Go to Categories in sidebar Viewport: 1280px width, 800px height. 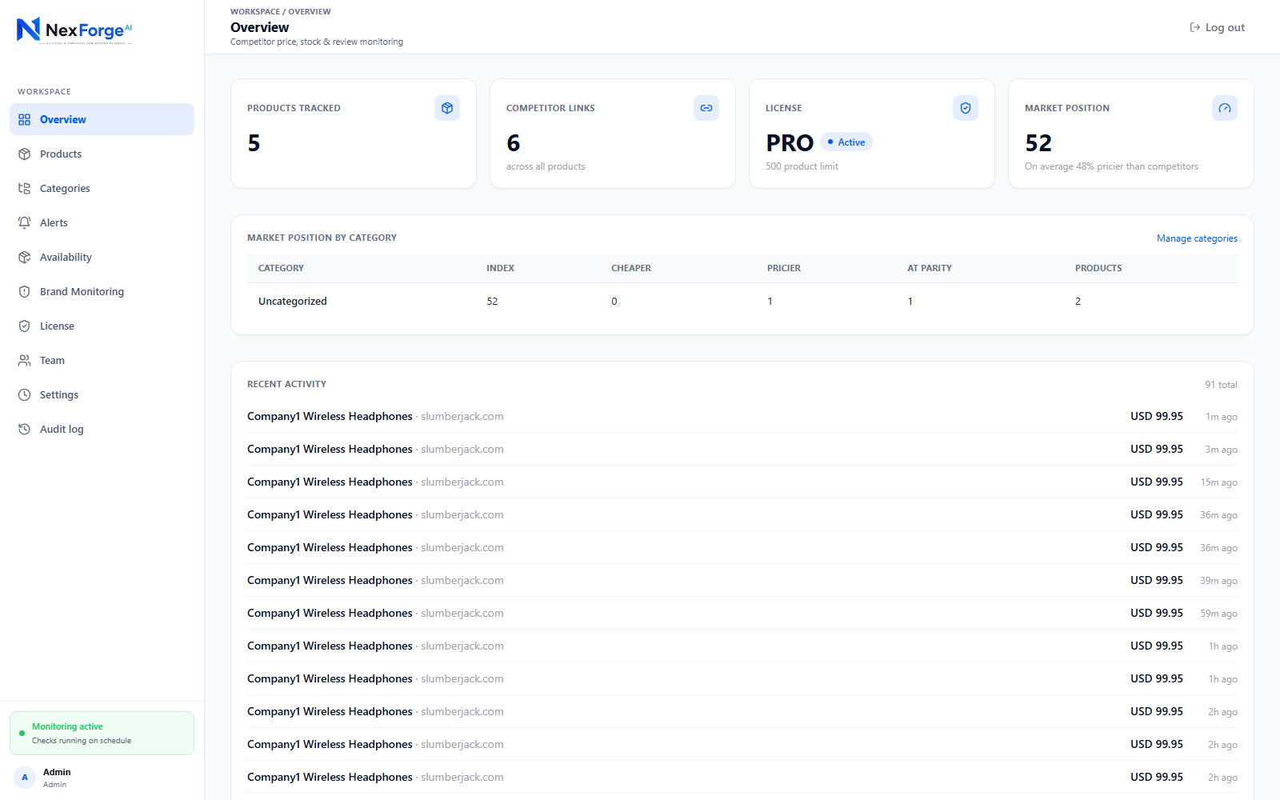point(102,188)
